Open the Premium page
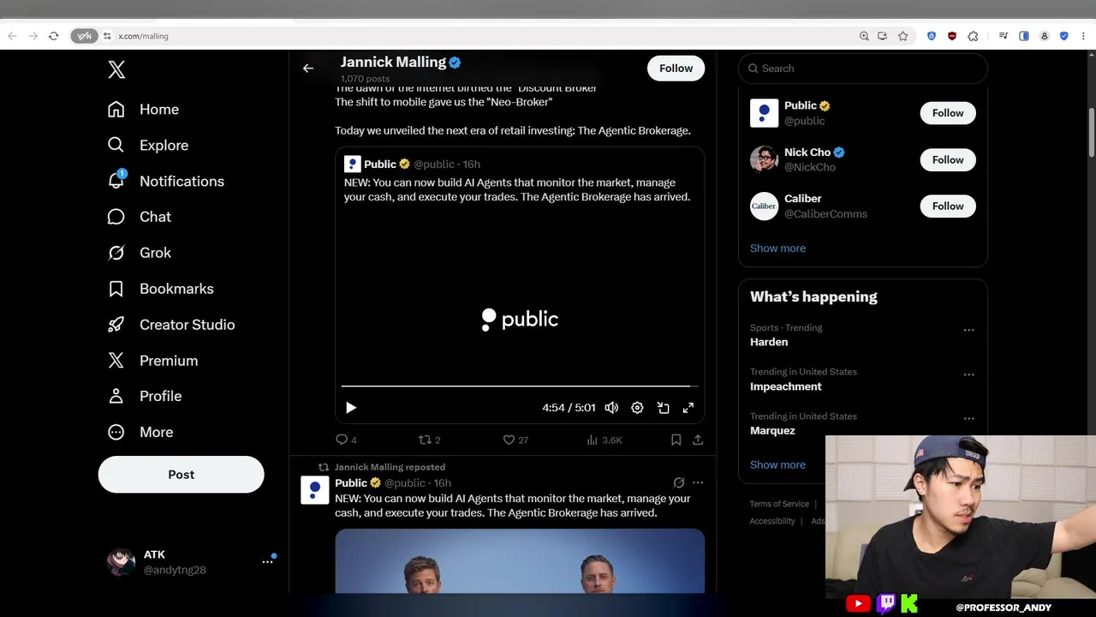 152,361
